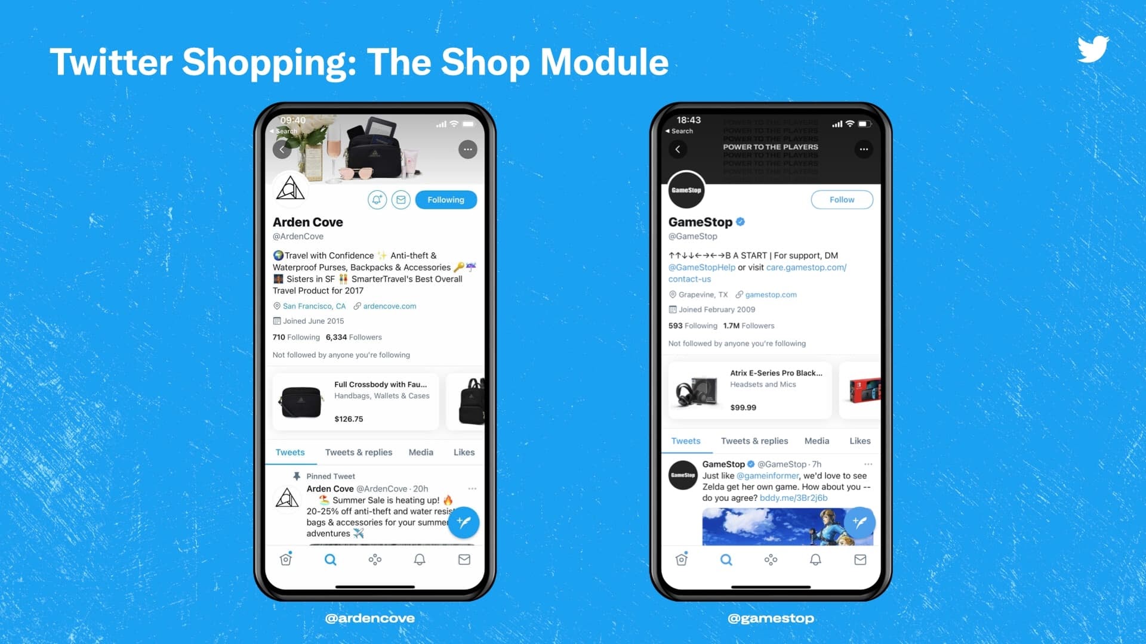Click the compose tweet pencil button left phone
1146x644 pixels.
pos(463,523)
